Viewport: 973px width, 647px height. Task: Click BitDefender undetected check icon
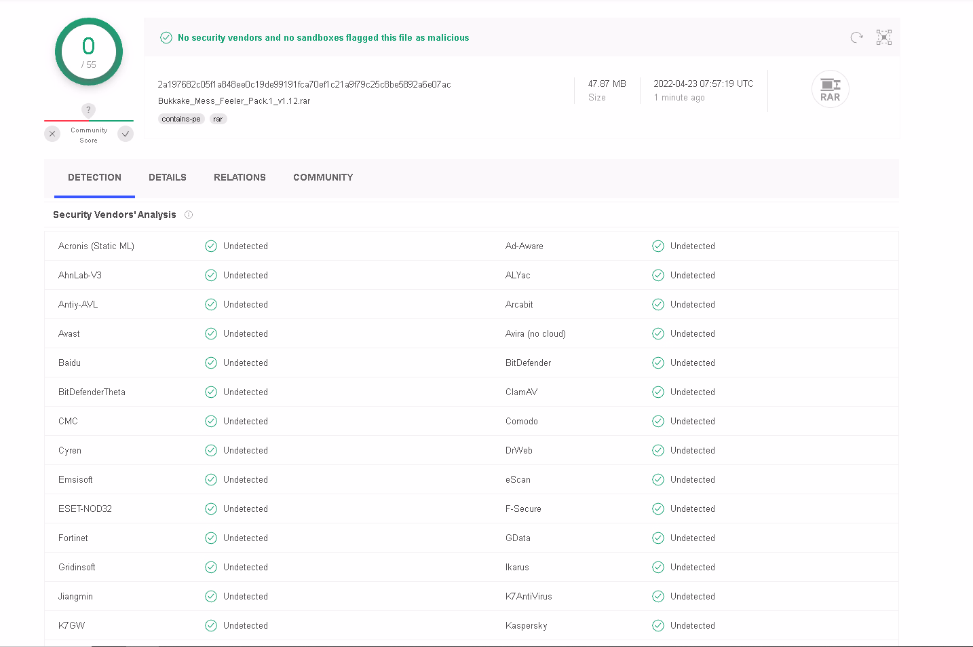tap(658, 363)
